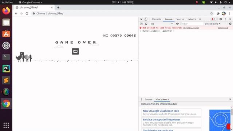The width and height of the screenshot is (233, 131).
Task: Open Emulate unsupported image types link
Action: [162, 120]
